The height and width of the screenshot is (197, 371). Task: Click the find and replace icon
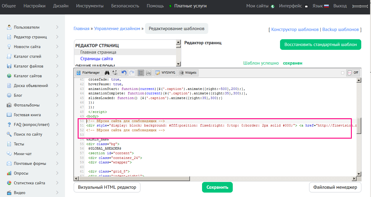click(115, 73)
